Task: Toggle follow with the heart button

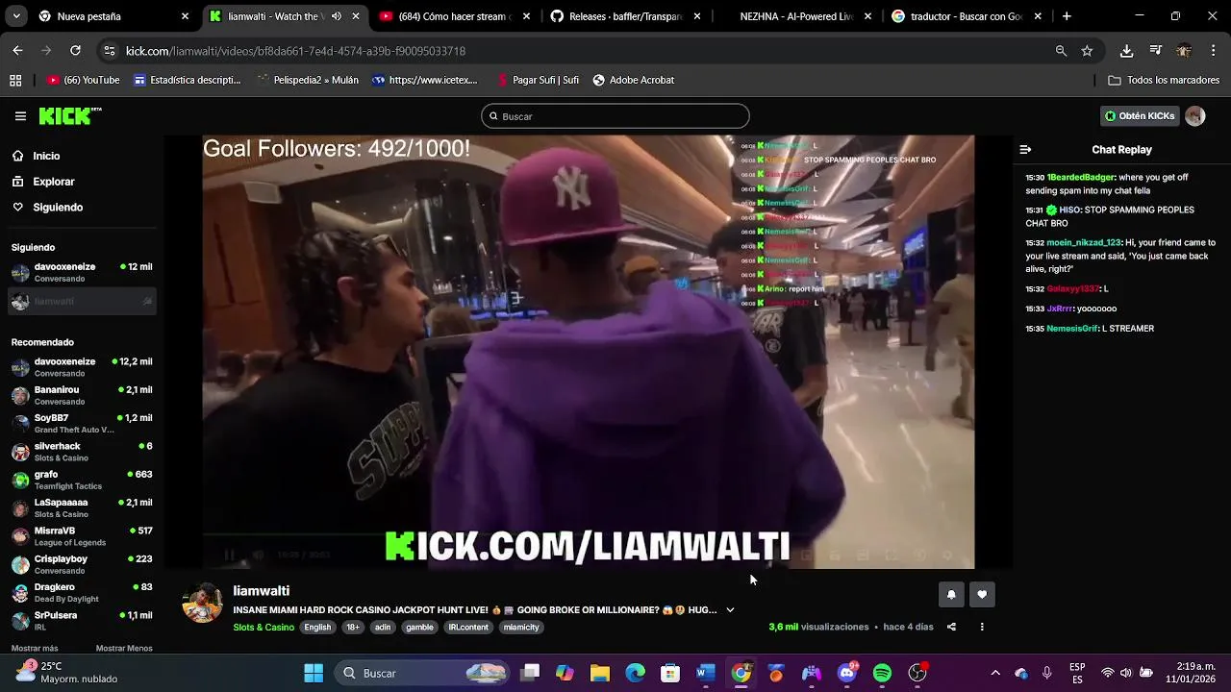Action: click(x=982, y=595)
